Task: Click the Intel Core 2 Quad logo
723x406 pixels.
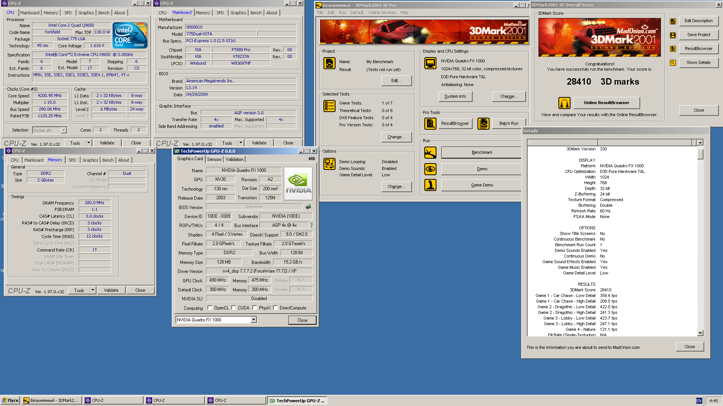Action: click(x=130, y=35)
